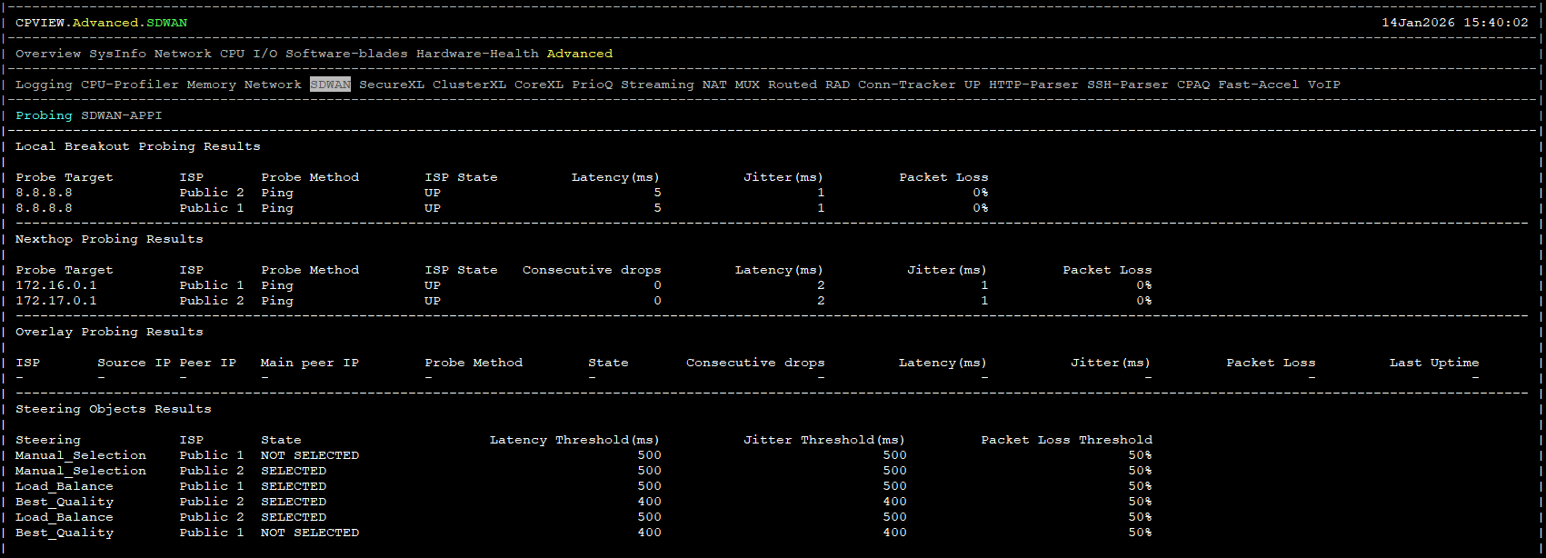Switch to the VoIP tab
The width and height of the screenshot is (1546, 558).
(x=1323, y=85)
